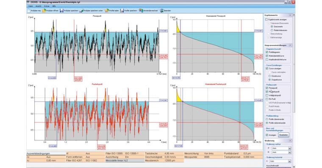Enable the Welligkeitsprofil checkbox

point(267,95)
